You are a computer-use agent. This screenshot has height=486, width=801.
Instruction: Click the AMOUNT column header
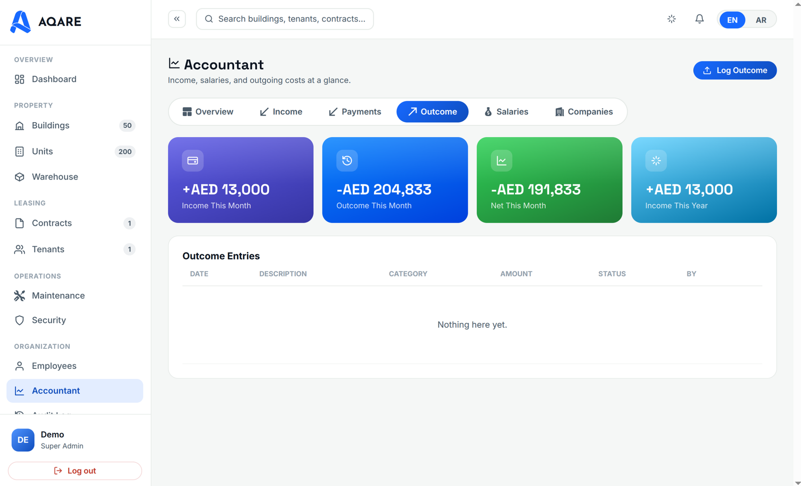point(516,274)
